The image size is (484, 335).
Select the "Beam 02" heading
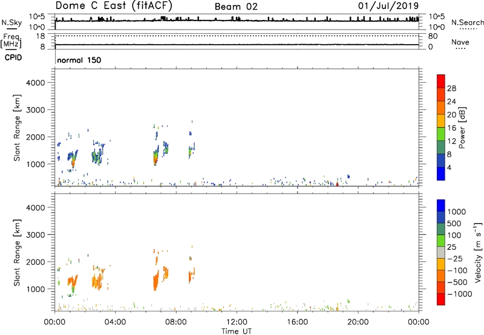[x=236, y=7]
